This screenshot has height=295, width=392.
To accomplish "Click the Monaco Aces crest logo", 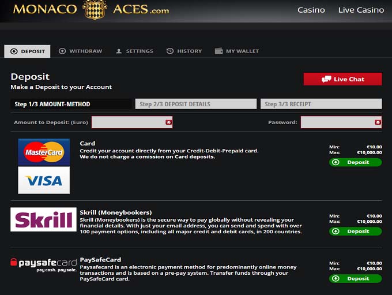I will click(x=95, y=10).
